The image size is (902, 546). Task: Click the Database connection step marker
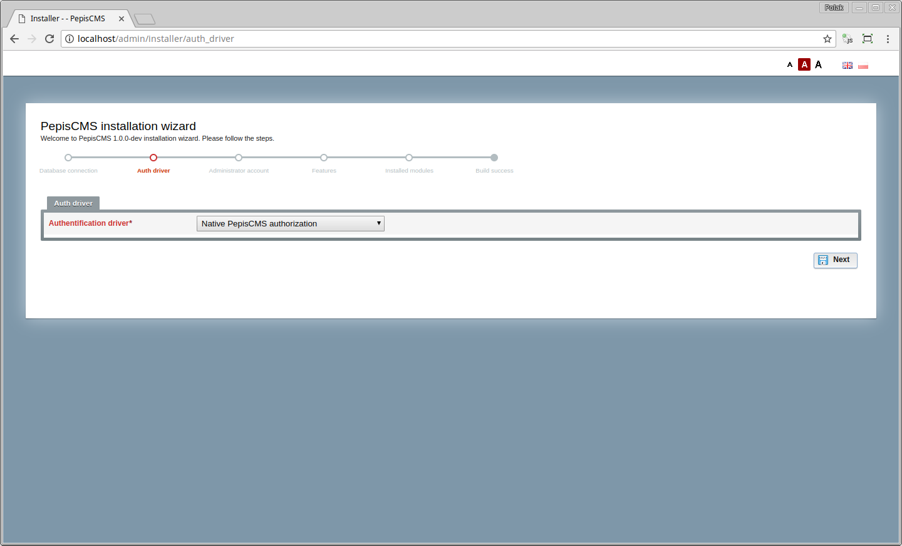68,158
